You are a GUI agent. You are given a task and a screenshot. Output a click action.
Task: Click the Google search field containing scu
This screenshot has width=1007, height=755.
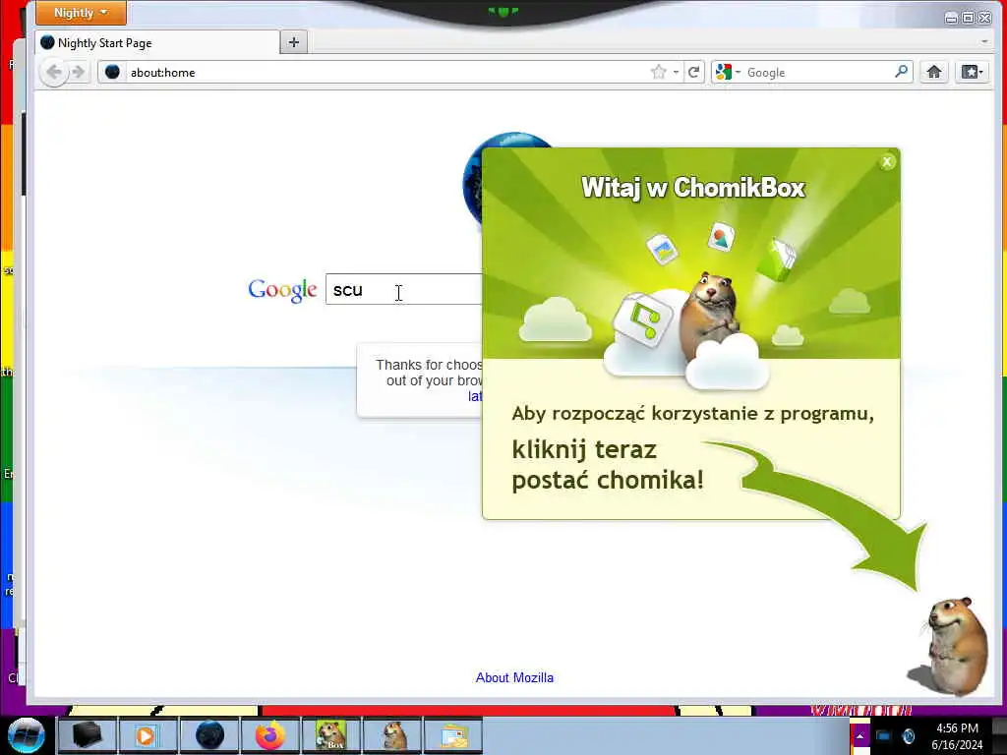[404, 290]
